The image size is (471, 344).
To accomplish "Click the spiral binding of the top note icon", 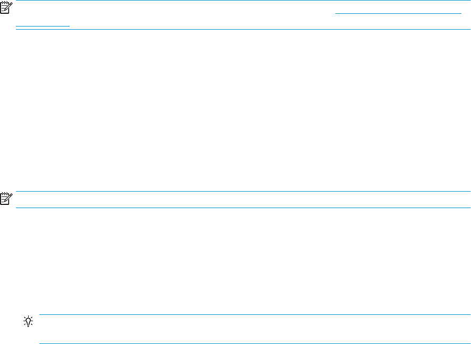I will point(4,3).
